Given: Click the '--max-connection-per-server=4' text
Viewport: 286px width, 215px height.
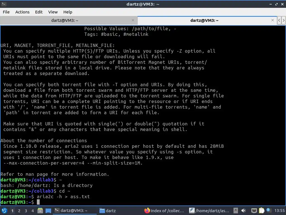Looking at the screenshot, I should coord(44,163).
